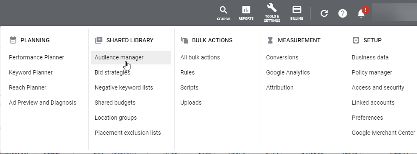The image size is (417, 154).
Task: Click the Bulk Actions stacked-pages icon
Action: point(185,40)
